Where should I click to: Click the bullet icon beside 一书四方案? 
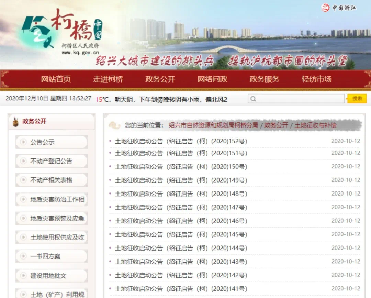(23, 256)
